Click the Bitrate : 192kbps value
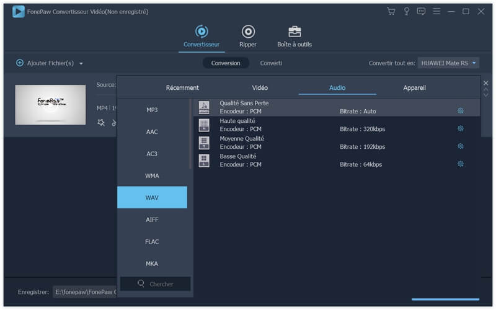Screen dimensions: 496x310 coord(363,147)
